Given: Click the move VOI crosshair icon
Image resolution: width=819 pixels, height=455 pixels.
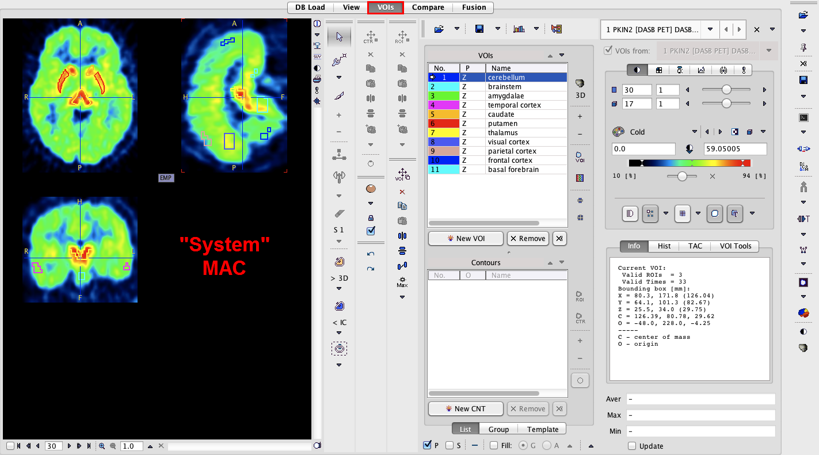Looking at the screenshot, I should 402,175.
